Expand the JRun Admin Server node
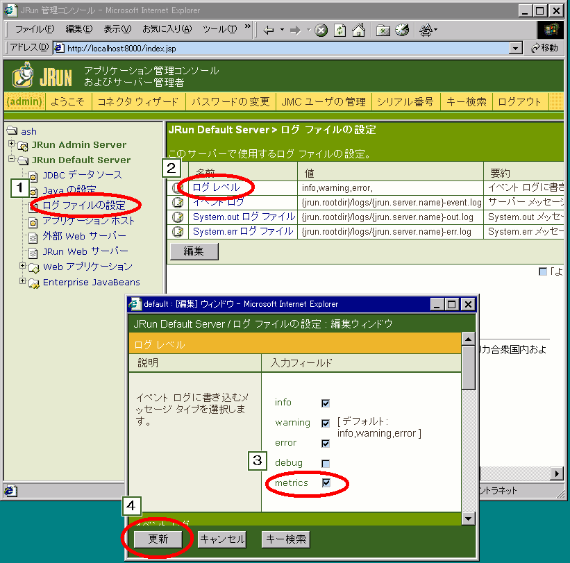Screen dimensions: 570x563 [x=12, y=144]
